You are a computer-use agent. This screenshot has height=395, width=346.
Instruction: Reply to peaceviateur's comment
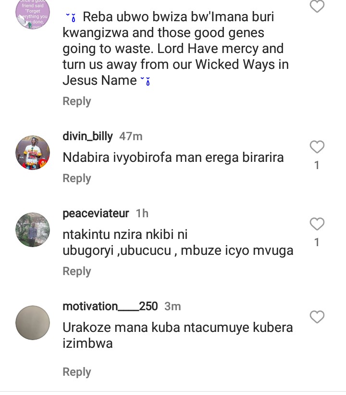[x=77, y=271]
